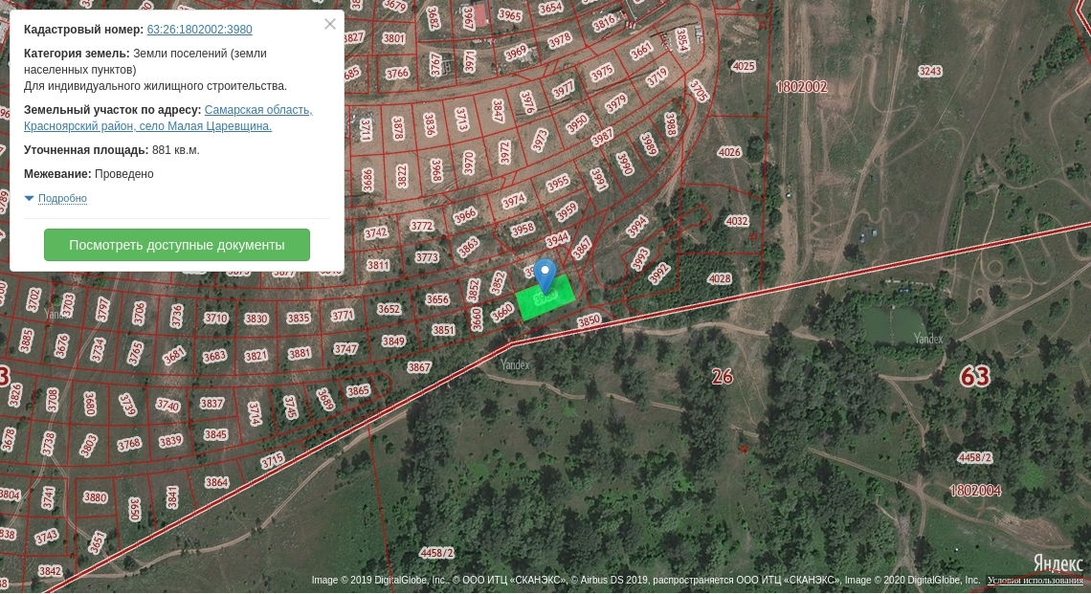1091x594 pixels.
Task: Click the blue map pin marker
Action: [545, 275]
